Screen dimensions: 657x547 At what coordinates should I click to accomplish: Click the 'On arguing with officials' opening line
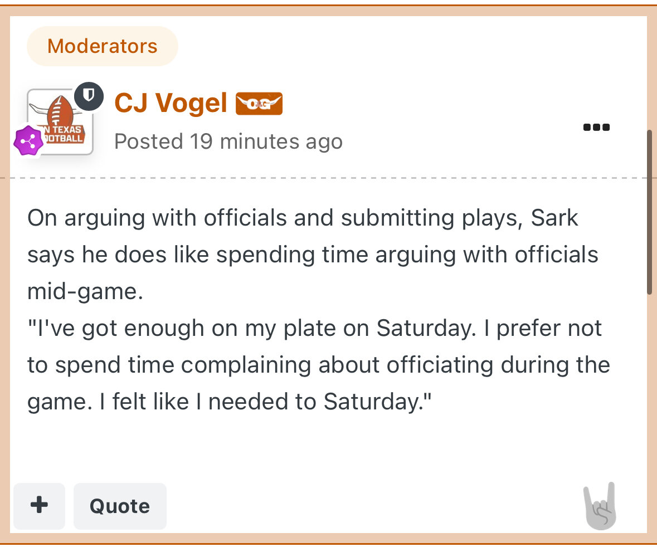pos(303,218)
